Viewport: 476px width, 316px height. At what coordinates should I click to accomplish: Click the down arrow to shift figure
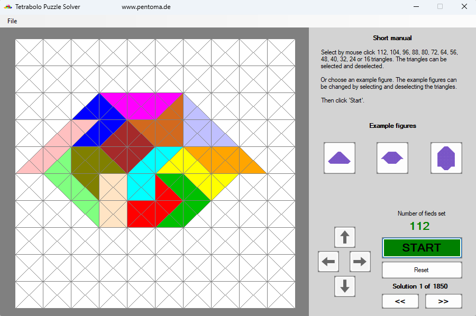pos(344,286)
